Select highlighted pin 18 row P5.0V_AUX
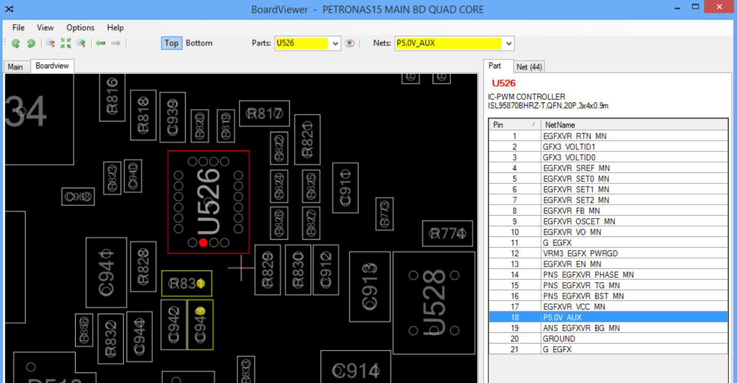This screenshot has height=383, width=738. tap(608, 317)
